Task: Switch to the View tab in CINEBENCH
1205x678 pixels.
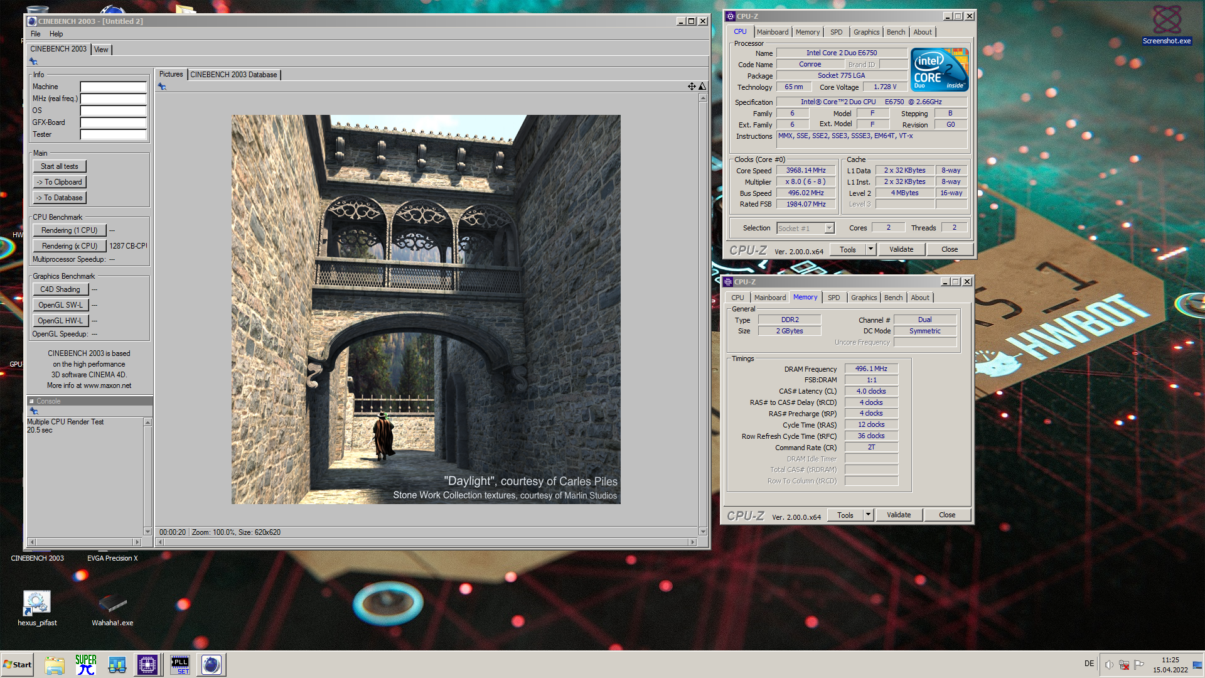Action: 101,50
